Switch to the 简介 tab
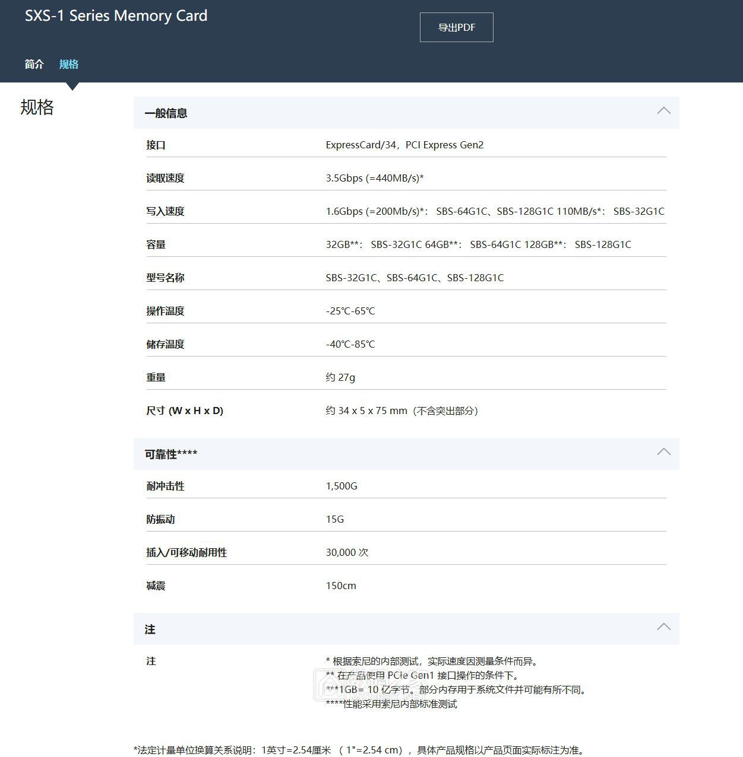 click(34, 64)
